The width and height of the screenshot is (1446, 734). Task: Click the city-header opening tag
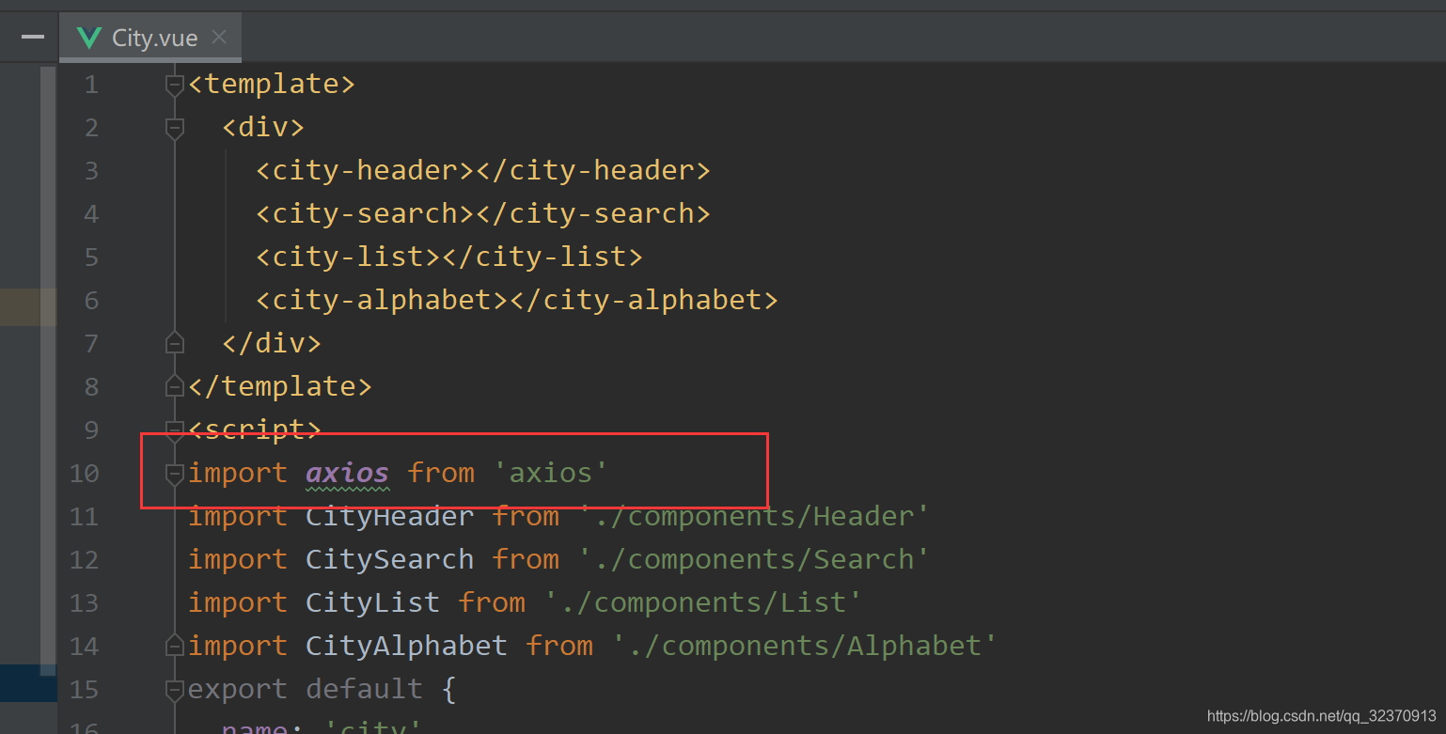pos(365,170)
